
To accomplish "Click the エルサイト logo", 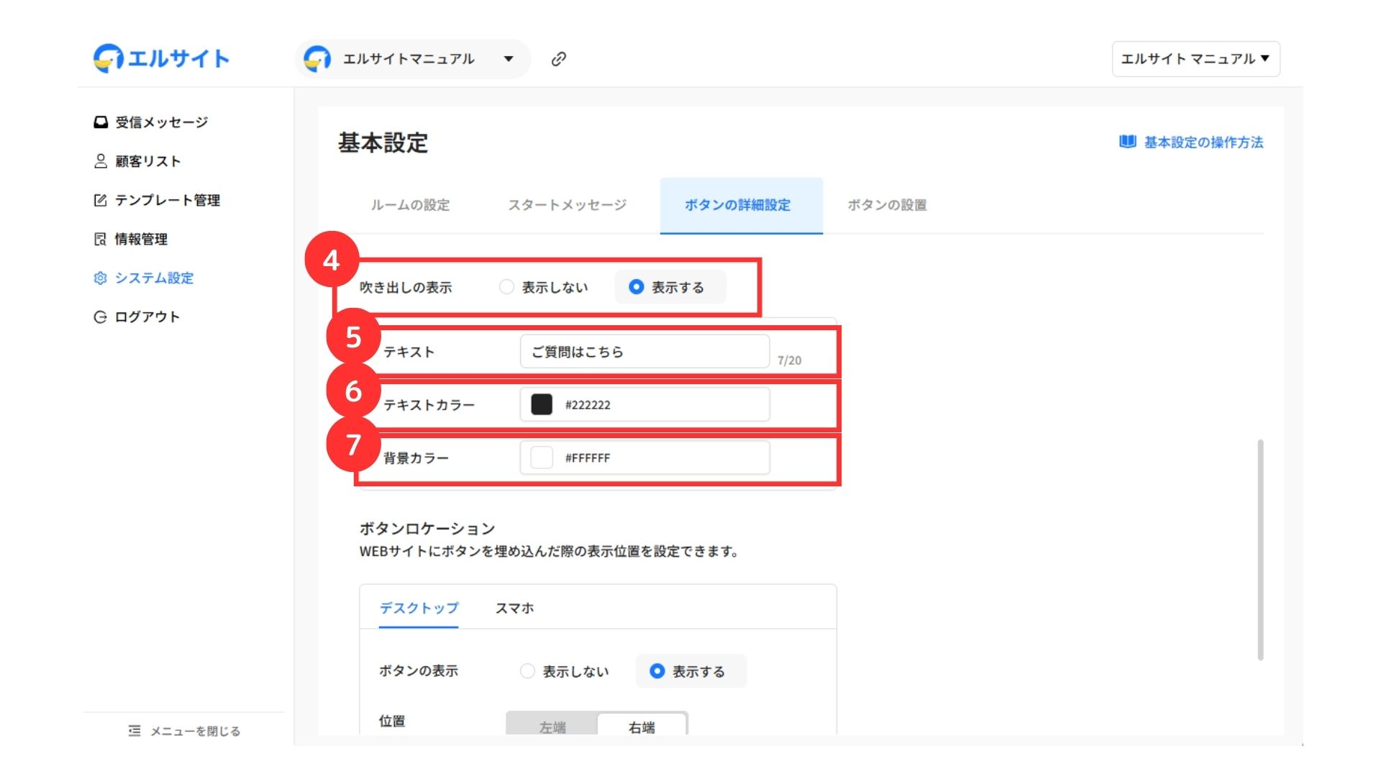I will click(162, 58).
